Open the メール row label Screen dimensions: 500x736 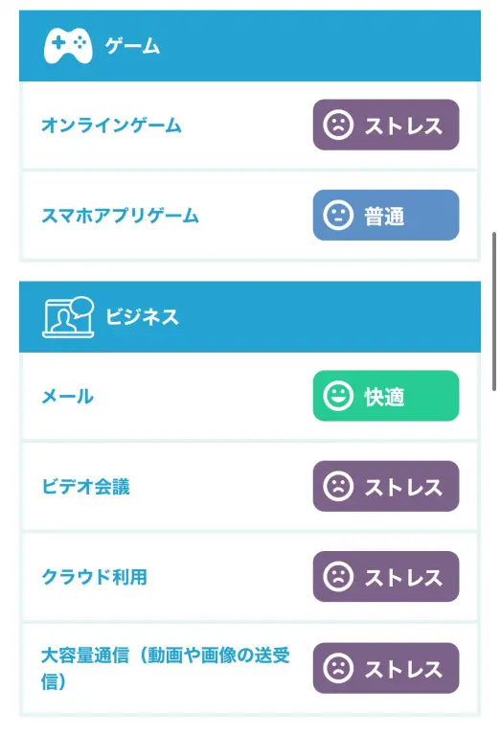(68, 396)
